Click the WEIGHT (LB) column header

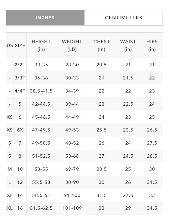point(72,46)
